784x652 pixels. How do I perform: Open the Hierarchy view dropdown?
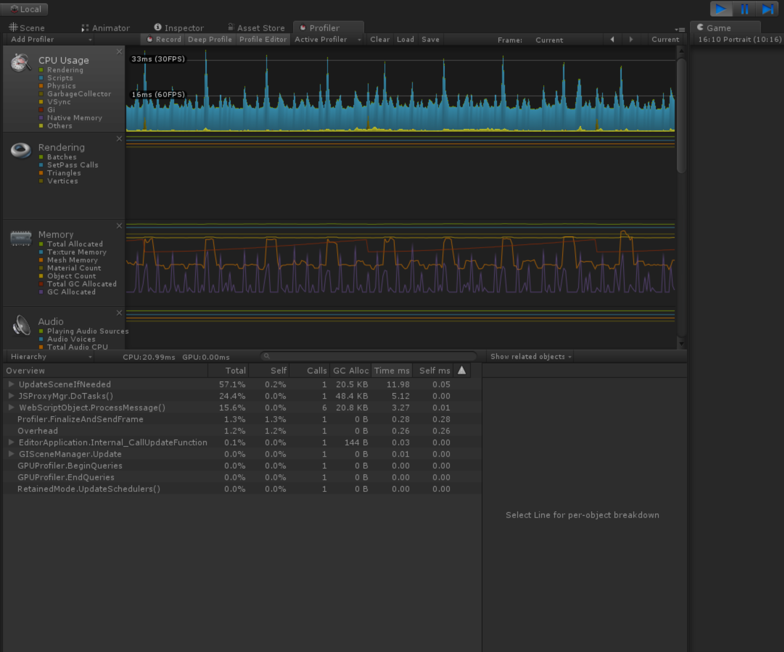50,356
